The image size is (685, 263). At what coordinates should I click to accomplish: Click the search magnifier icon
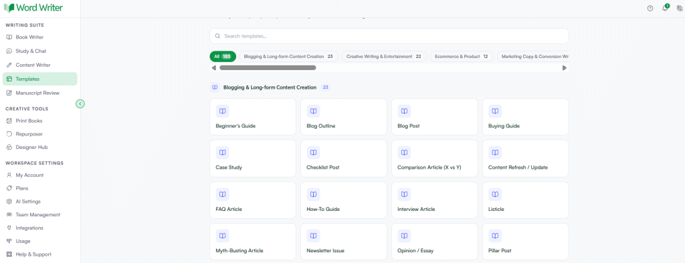218,36
